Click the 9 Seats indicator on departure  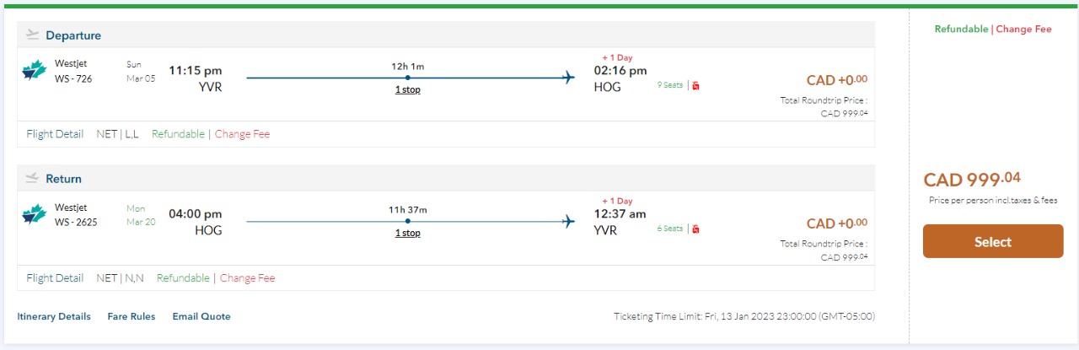[x=670, y=85]
